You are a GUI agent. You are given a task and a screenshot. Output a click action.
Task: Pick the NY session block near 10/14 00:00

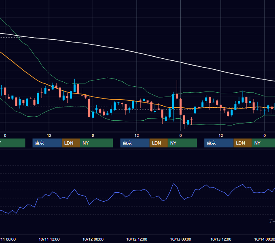click(x=263, y=143)
